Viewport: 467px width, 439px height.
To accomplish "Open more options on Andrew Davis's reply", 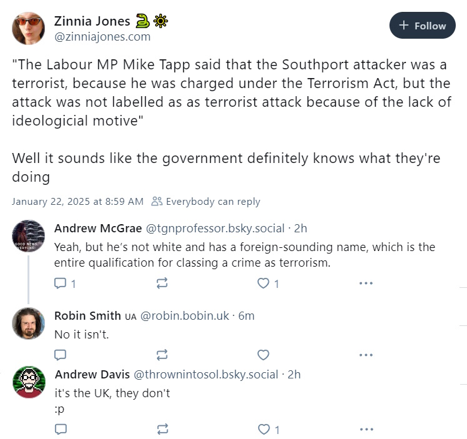I will coord(366,429).
